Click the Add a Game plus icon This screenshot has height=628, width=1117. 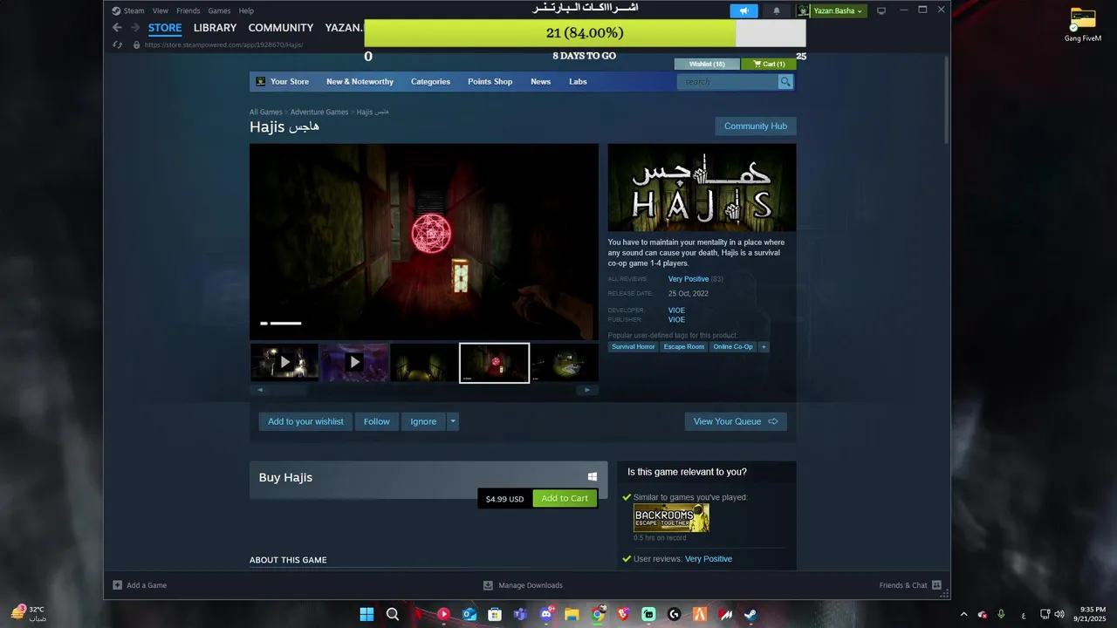coord(118,585)
